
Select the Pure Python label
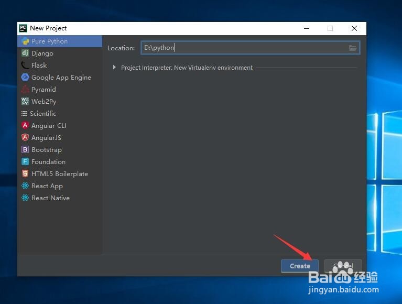pyautogui.click(x=49, y=41)
